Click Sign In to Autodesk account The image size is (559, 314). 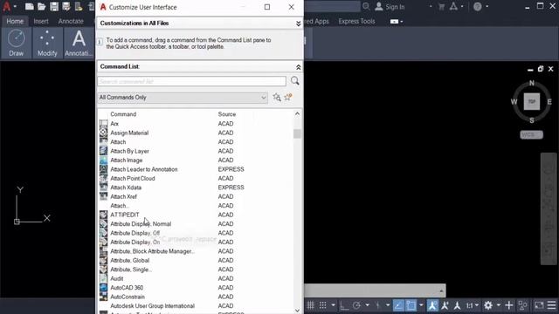tap(390, 7)
